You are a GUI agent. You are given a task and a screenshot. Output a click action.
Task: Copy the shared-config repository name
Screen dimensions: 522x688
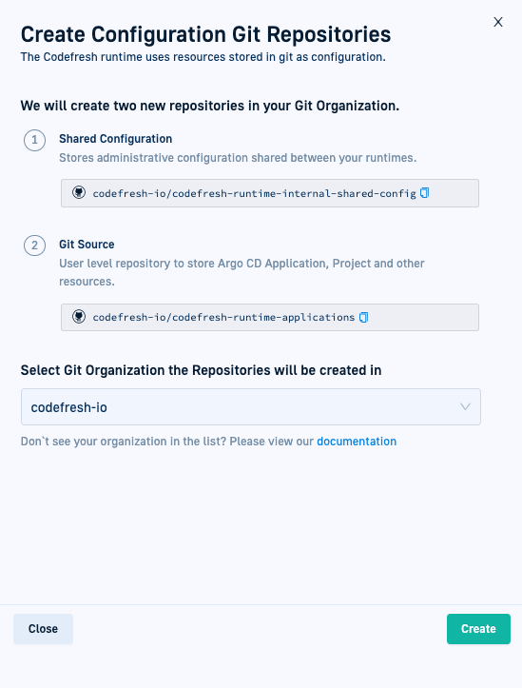click(x=424, y=193)
